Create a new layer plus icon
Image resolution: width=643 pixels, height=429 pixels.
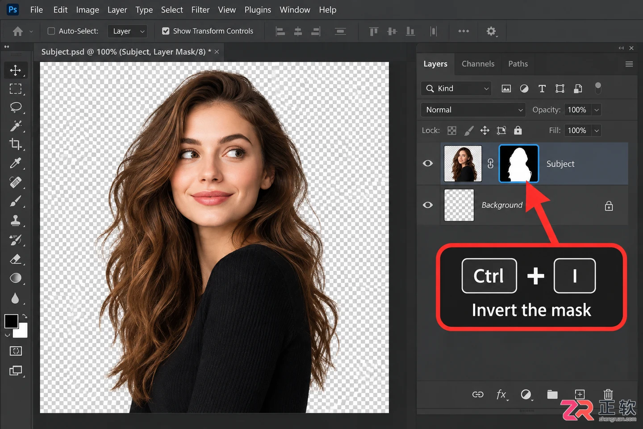(x=580, y=394)
